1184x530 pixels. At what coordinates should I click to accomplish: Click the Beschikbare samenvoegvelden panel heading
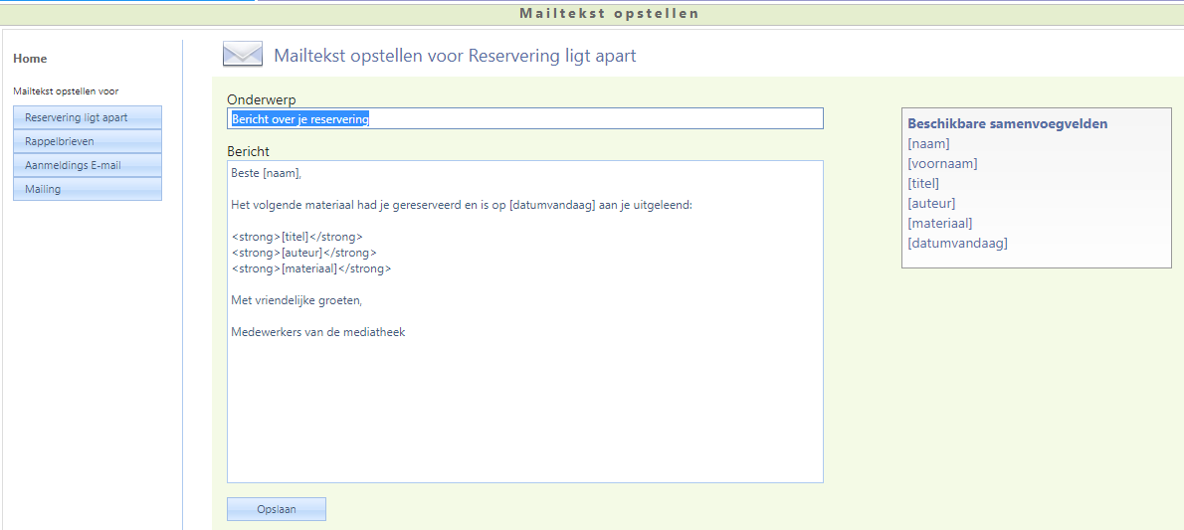click(x=1007, y=124)
